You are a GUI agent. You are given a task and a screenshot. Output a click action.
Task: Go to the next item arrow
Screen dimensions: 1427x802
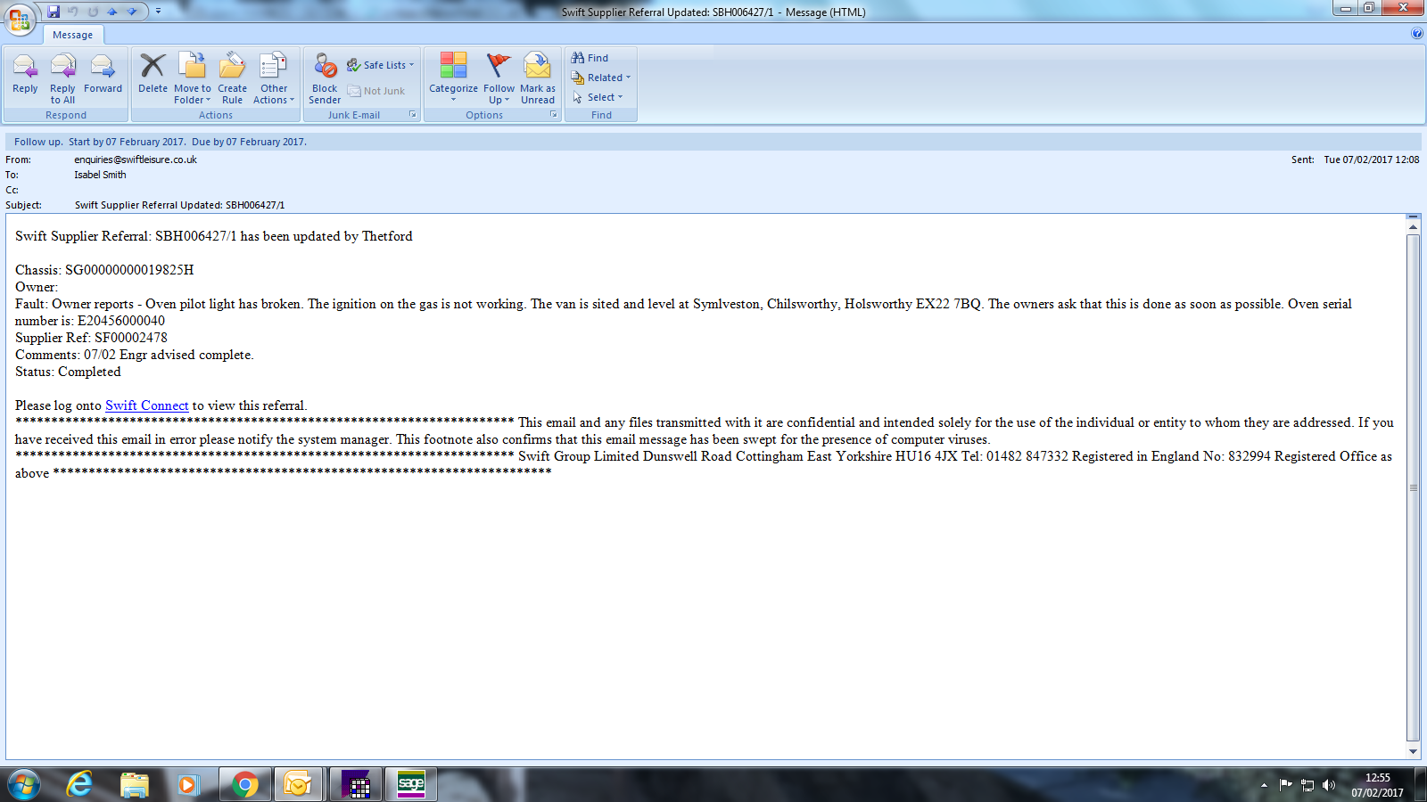132,12
